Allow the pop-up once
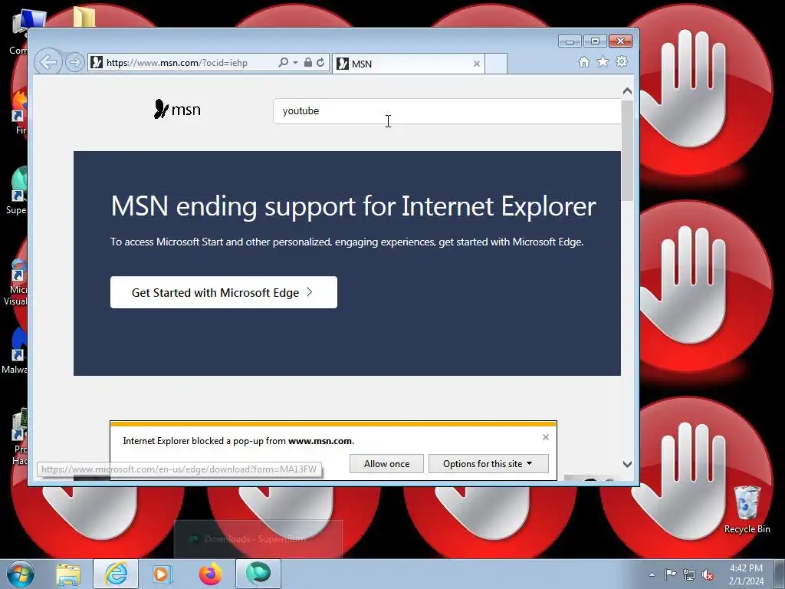 pos(386,464)
